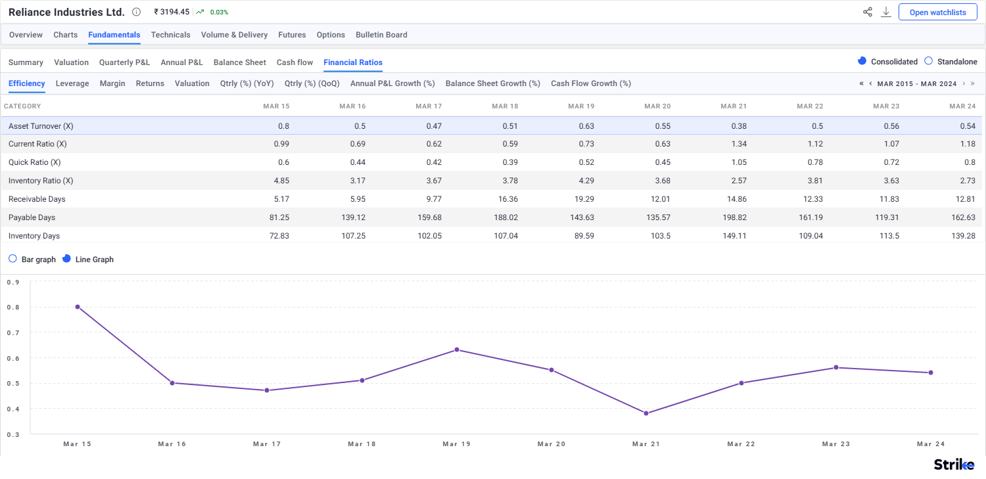Open Annual P&L Growth (%) ratios
The width and height of the screenshot is (986, 479).
point(392,83)
